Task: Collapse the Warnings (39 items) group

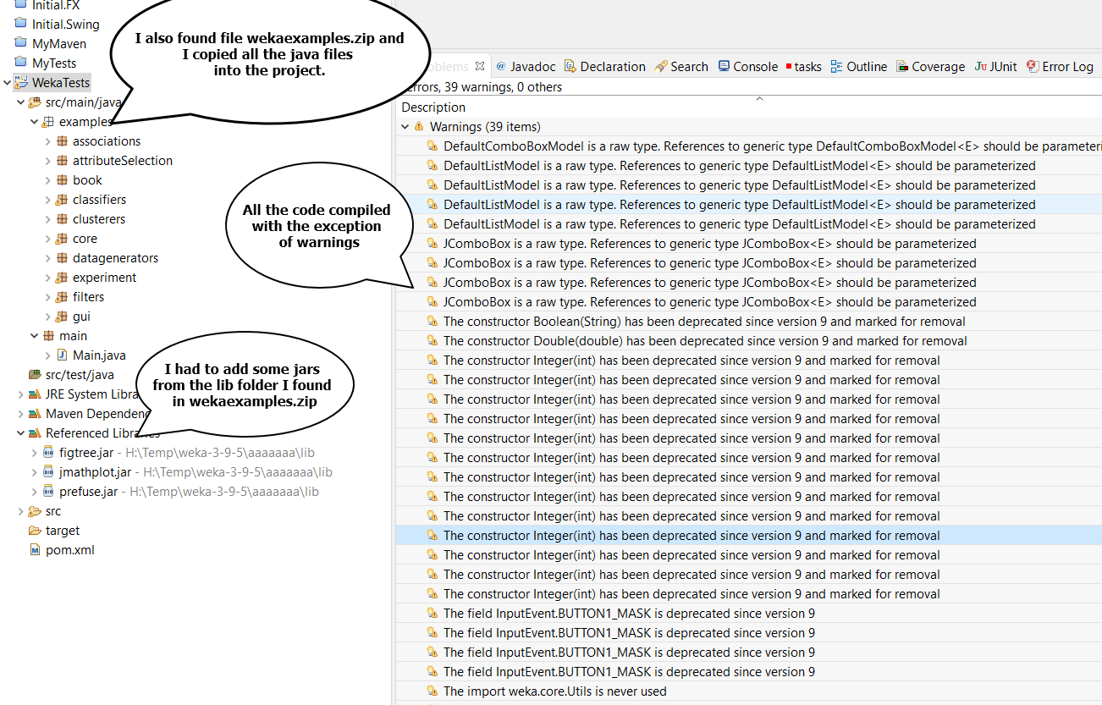Action: tap(405, 127)
